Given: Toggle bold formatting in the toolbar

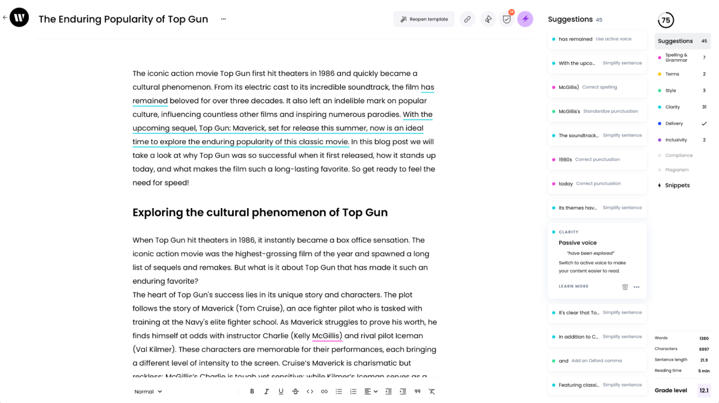Looking at the screenshot, I should point(252,391).
